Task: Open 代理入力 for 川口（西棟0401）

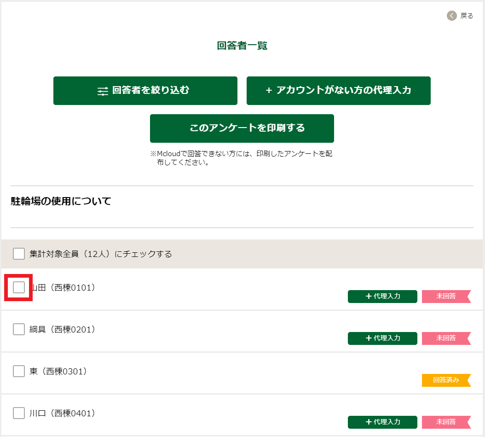Action: point(382,422)
